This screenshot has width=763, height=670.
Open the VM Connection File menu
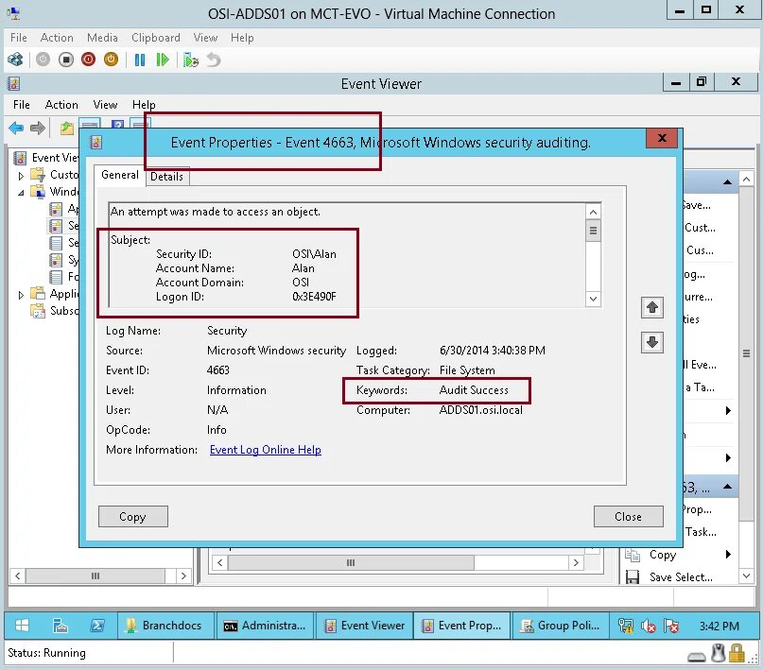[19, 38]
